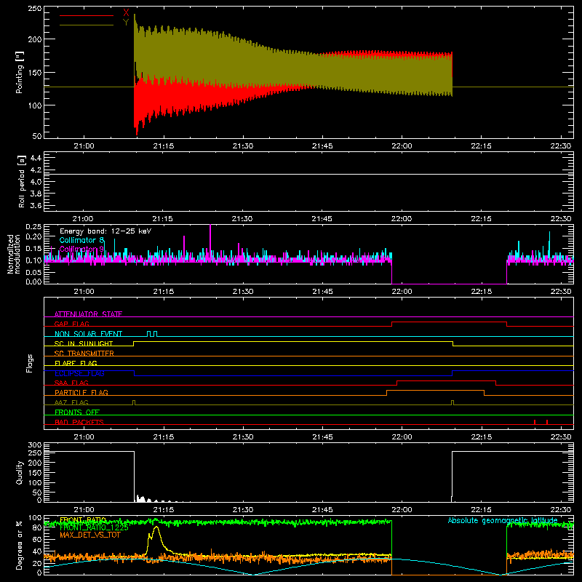The image size is (582, 582).
Task: Click the Roll period axis title
Action: [21, 182]
